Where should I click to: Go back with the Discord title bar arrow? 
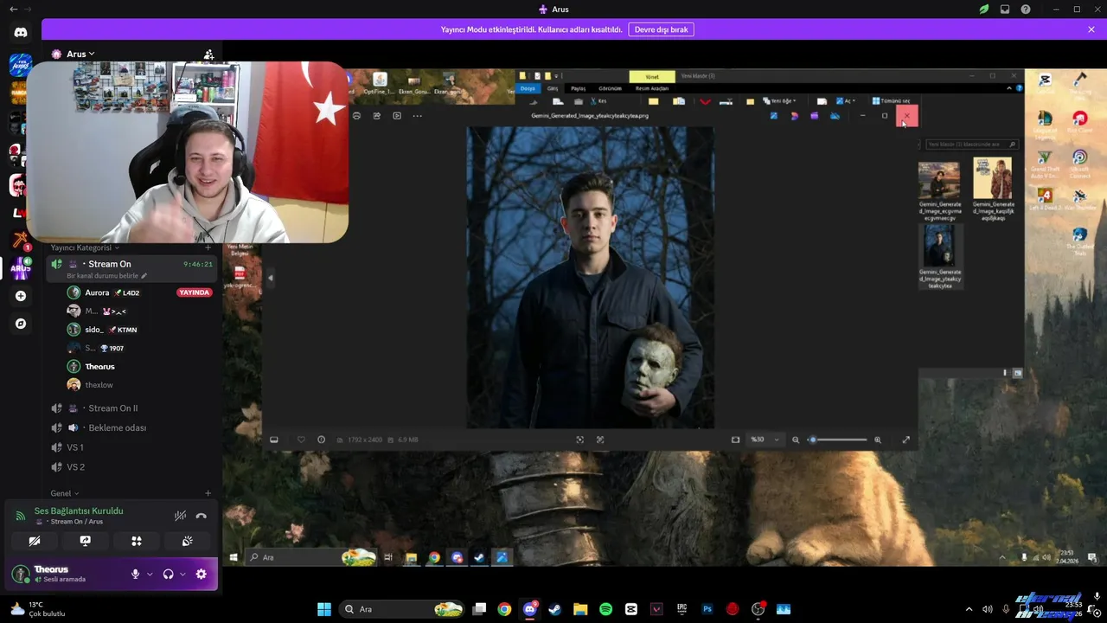13,10
